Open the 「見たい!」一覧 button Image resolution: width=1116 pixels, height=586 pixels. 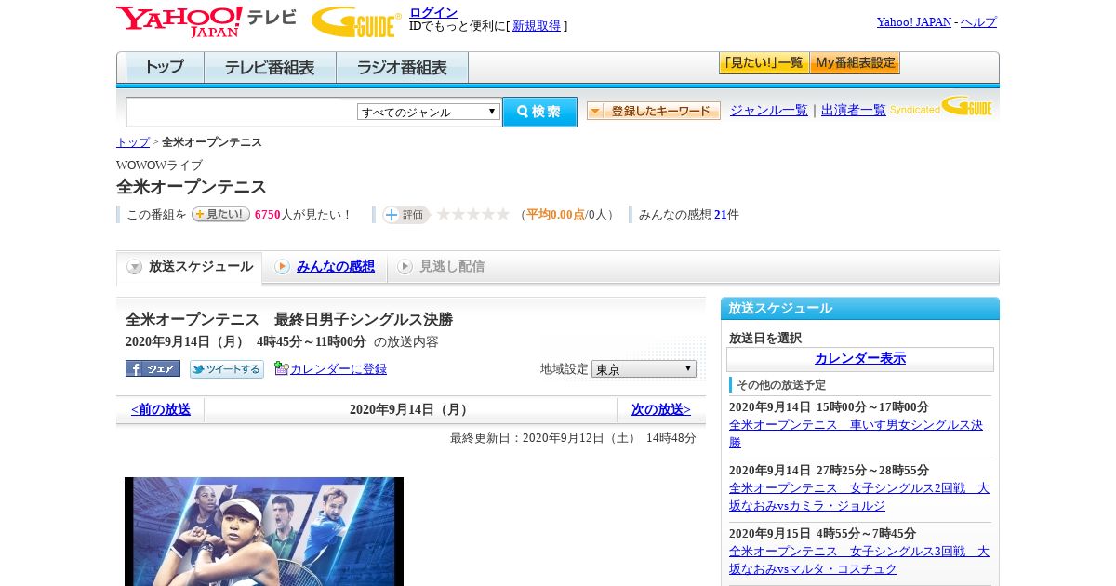764,63
